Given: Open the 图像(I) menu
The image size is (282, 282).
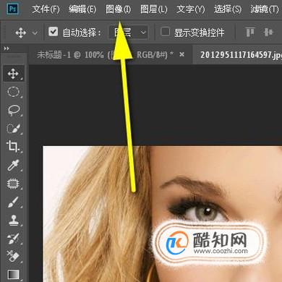Looking at the screenshot, I should click(x=118, y=9).
